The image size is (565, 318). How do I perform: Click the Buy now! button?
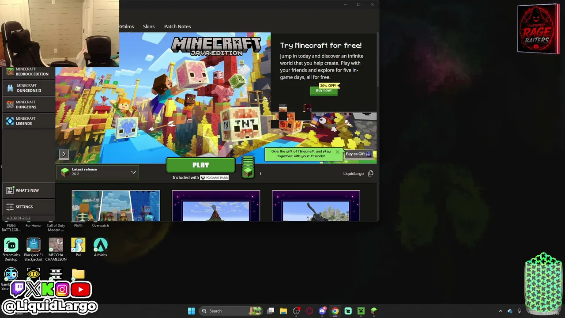click(324, 91)
